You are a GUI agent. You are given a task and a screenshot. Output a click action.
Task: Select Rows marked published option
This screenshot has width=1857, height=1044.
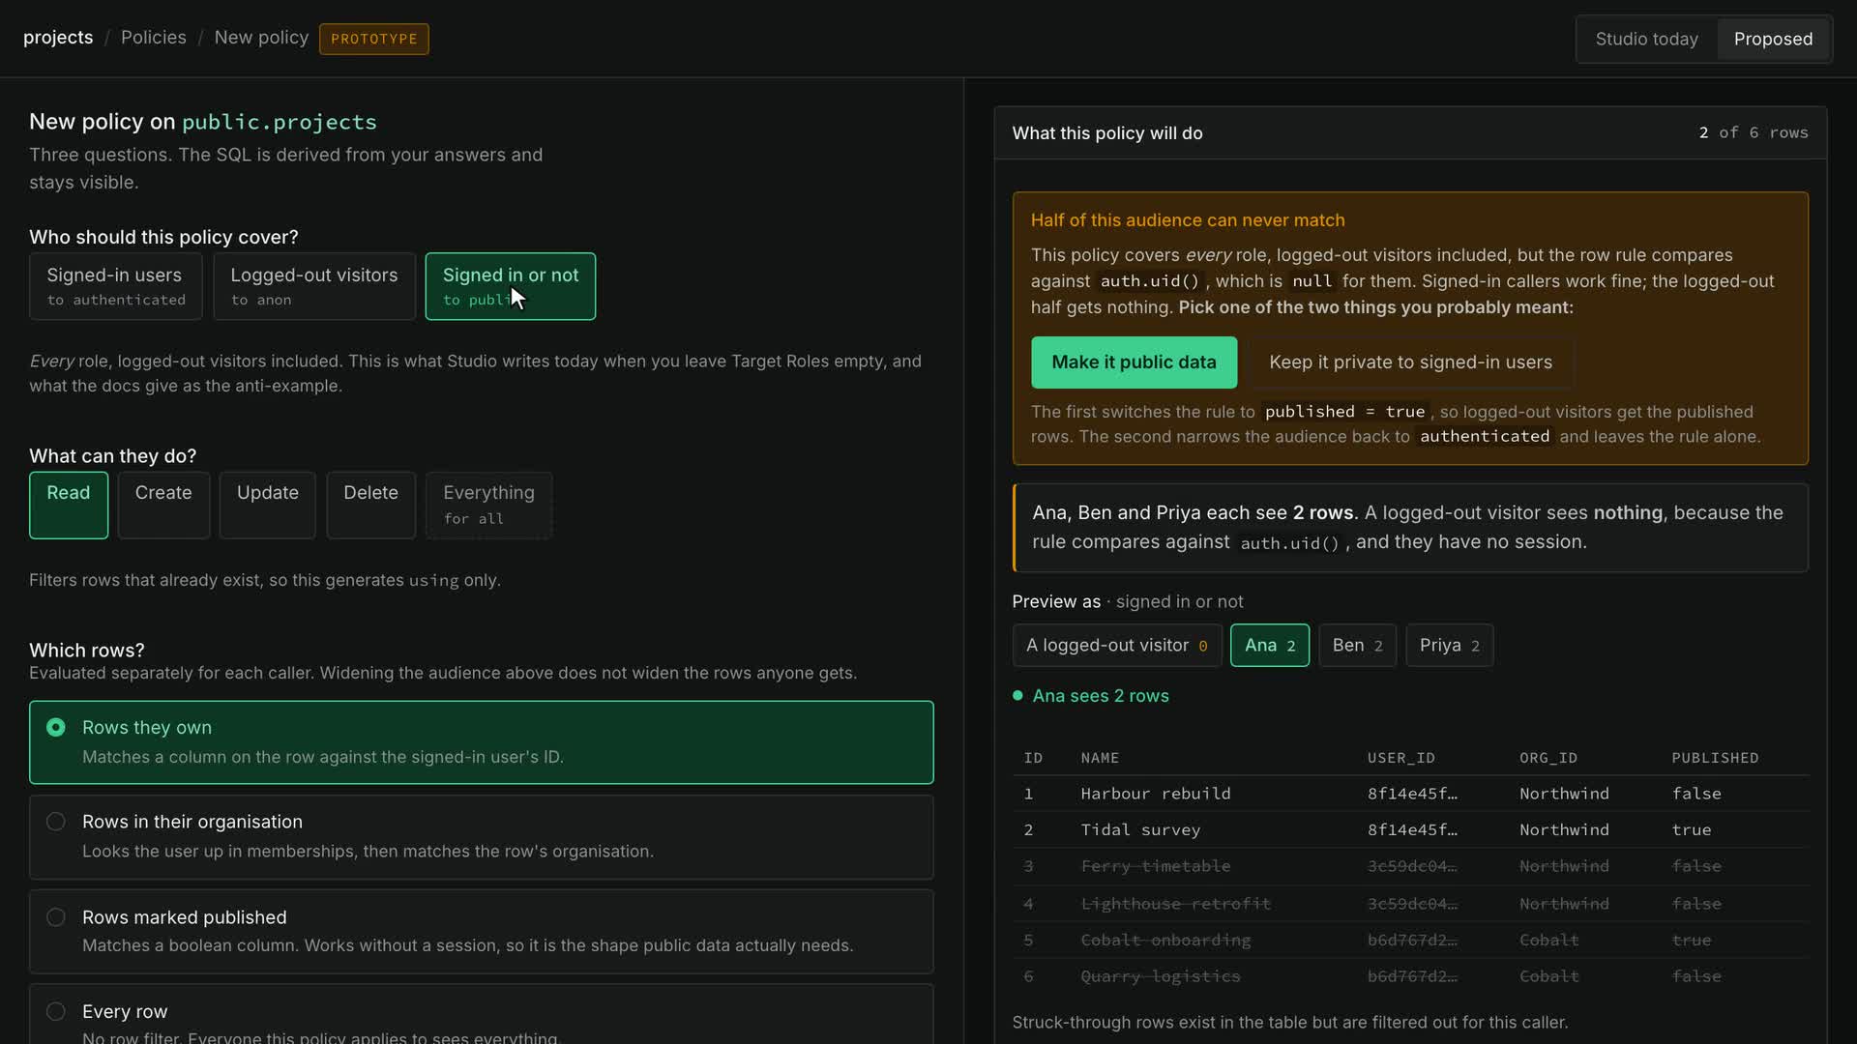(481, 931)
